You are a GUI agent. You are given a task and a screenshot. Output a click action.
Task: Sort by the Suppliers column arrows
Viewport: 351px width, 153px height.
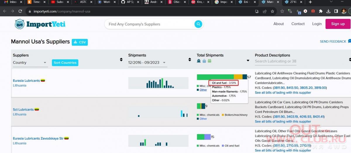(121, 60)
